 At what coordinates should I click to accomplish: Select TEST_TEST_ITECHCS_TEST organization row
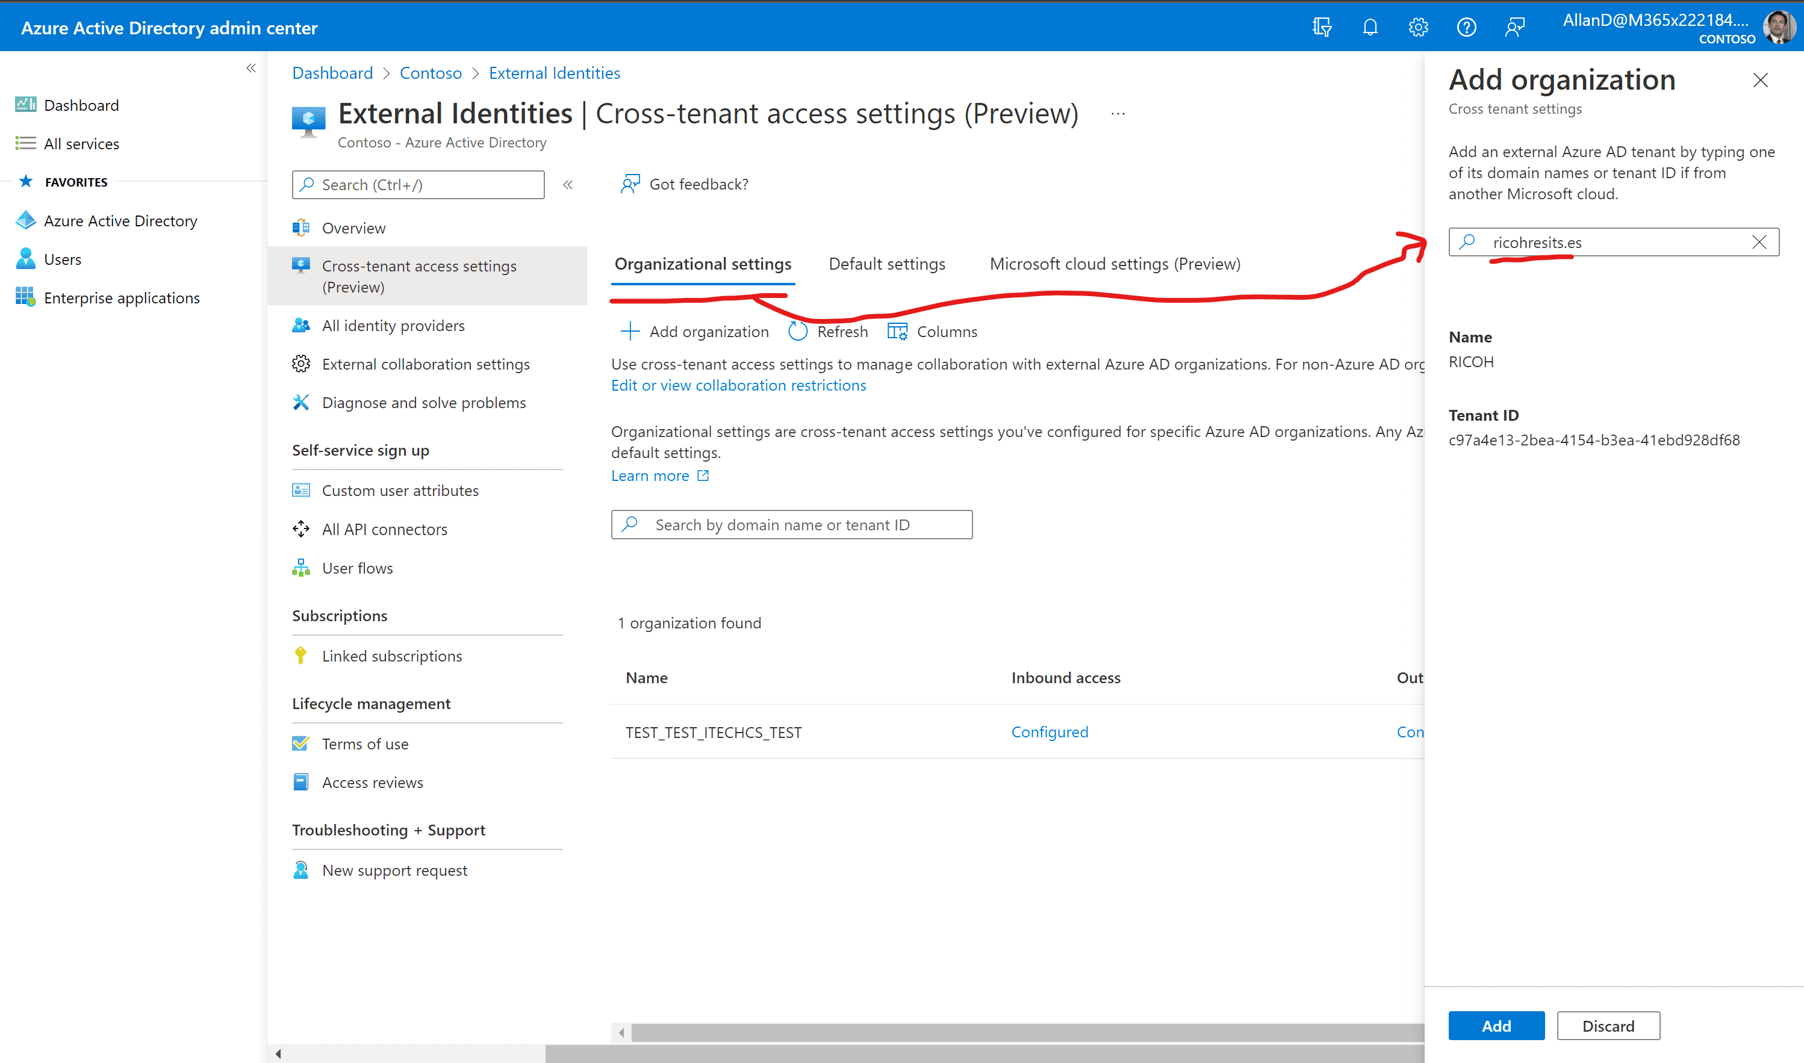(x=1018, y=732)
